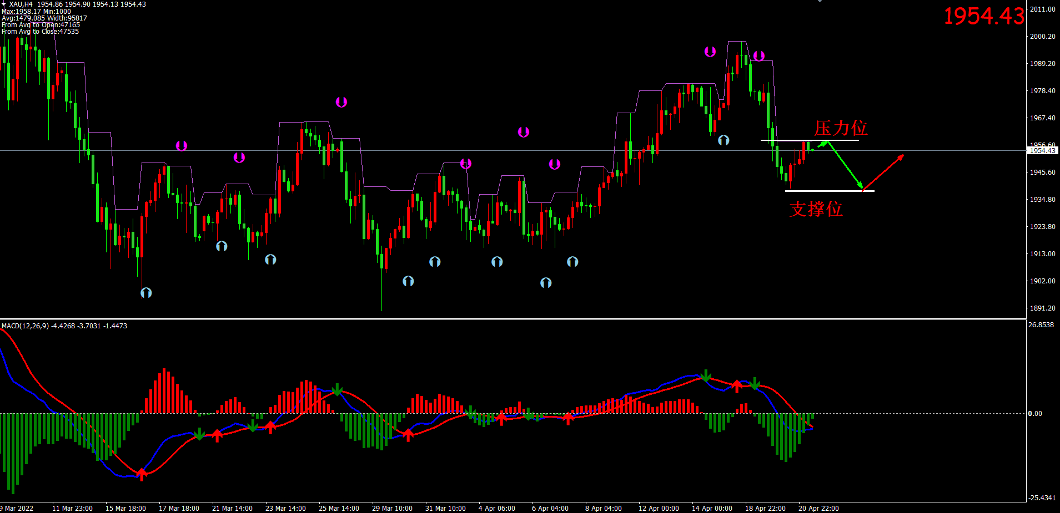Image resolution: width=1060 pixels, height=513 pixels.
Task: Click the red upward forecast arrow
Action: pyautogui.click(x=883, y=172)
